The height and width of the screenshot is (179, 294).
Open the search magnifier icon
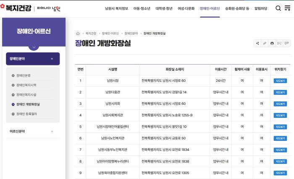tap(278, 8)
